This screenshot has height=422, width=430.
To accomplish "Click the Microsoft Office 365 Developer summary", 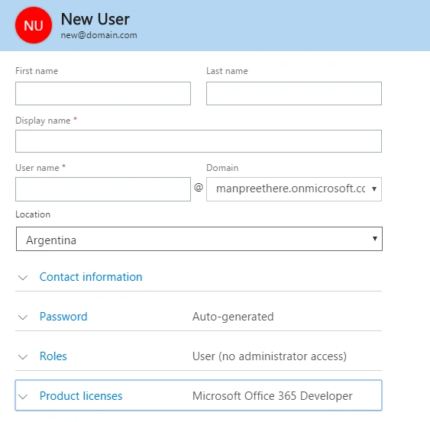I will tap(273, 396).
